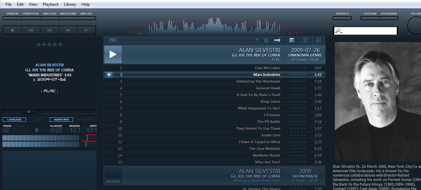This screenshot has width=421, height=190.
Task: Click the random playback button
Action: click(x=86, y=30)
